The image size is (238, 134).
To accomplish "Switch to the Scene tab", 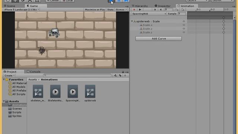I will 10,6.
